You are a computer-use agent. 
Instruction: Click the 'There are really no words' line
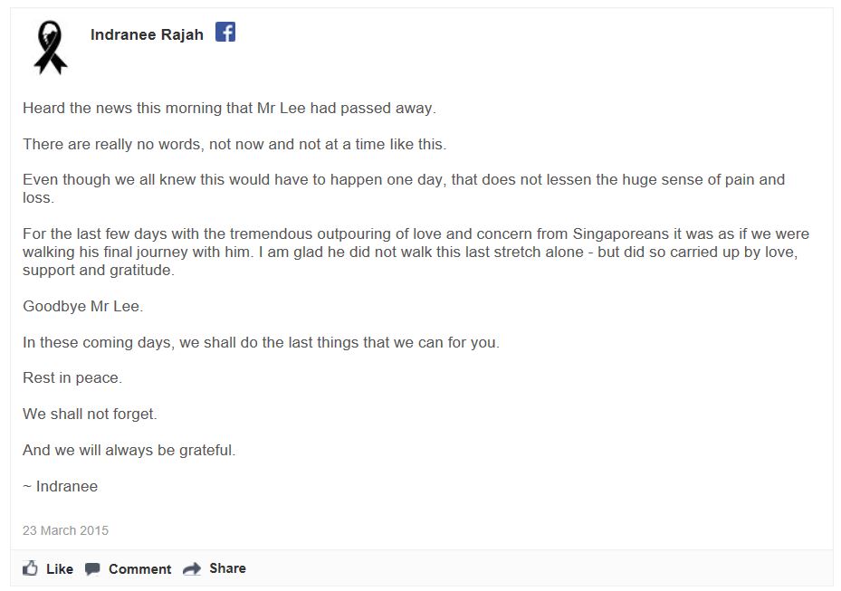coord(234,144)
